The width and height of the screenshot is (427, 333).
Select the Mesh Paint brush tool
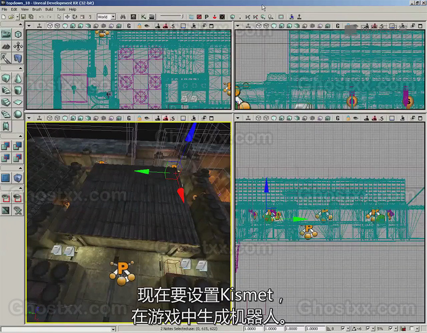[6, 59]
